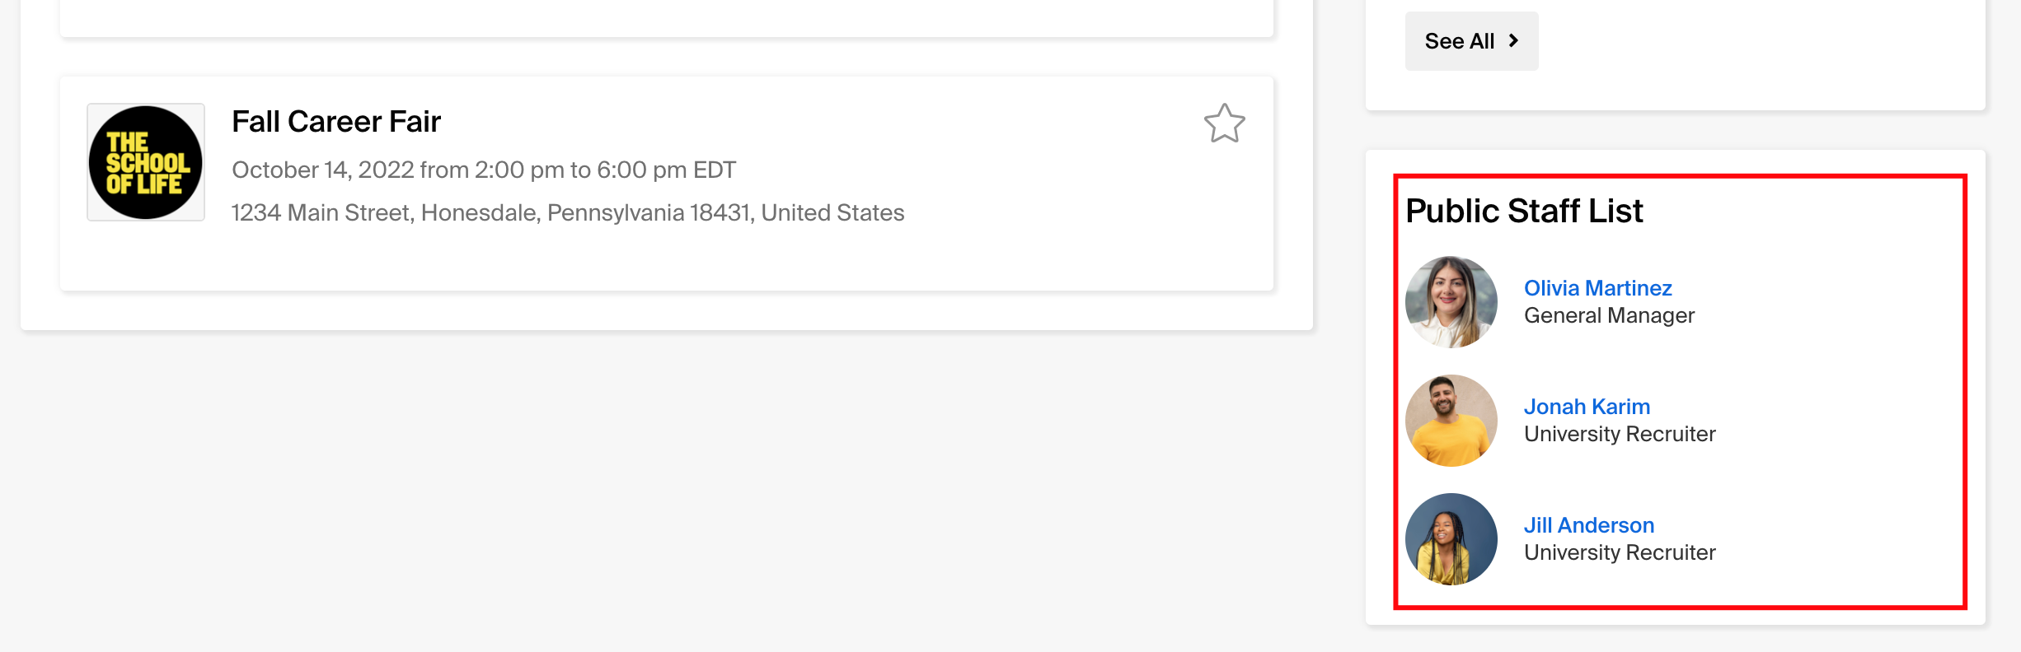
Task: Open Jonah Karim's staff profile
Action: coord(1587,406)
